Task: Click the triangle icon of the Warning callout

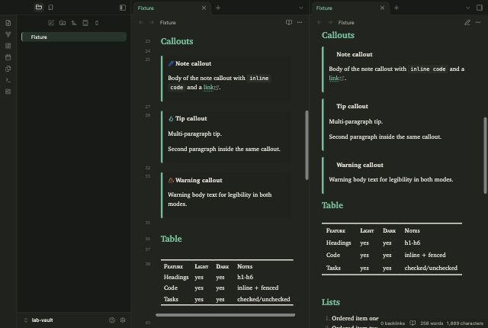Action: click(171, 180)
